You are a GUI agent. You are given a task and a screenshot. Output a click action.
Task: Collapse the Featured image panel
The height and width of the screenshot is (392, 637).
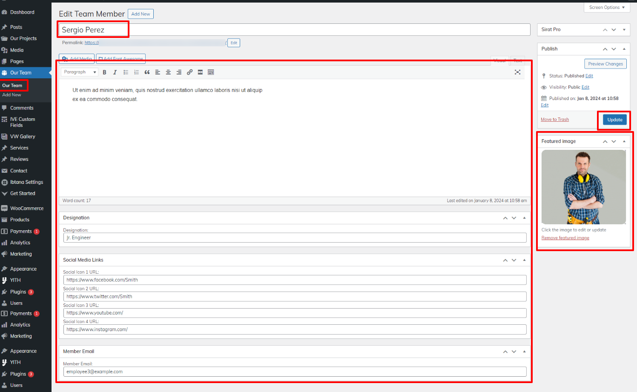tap(624, 141)
